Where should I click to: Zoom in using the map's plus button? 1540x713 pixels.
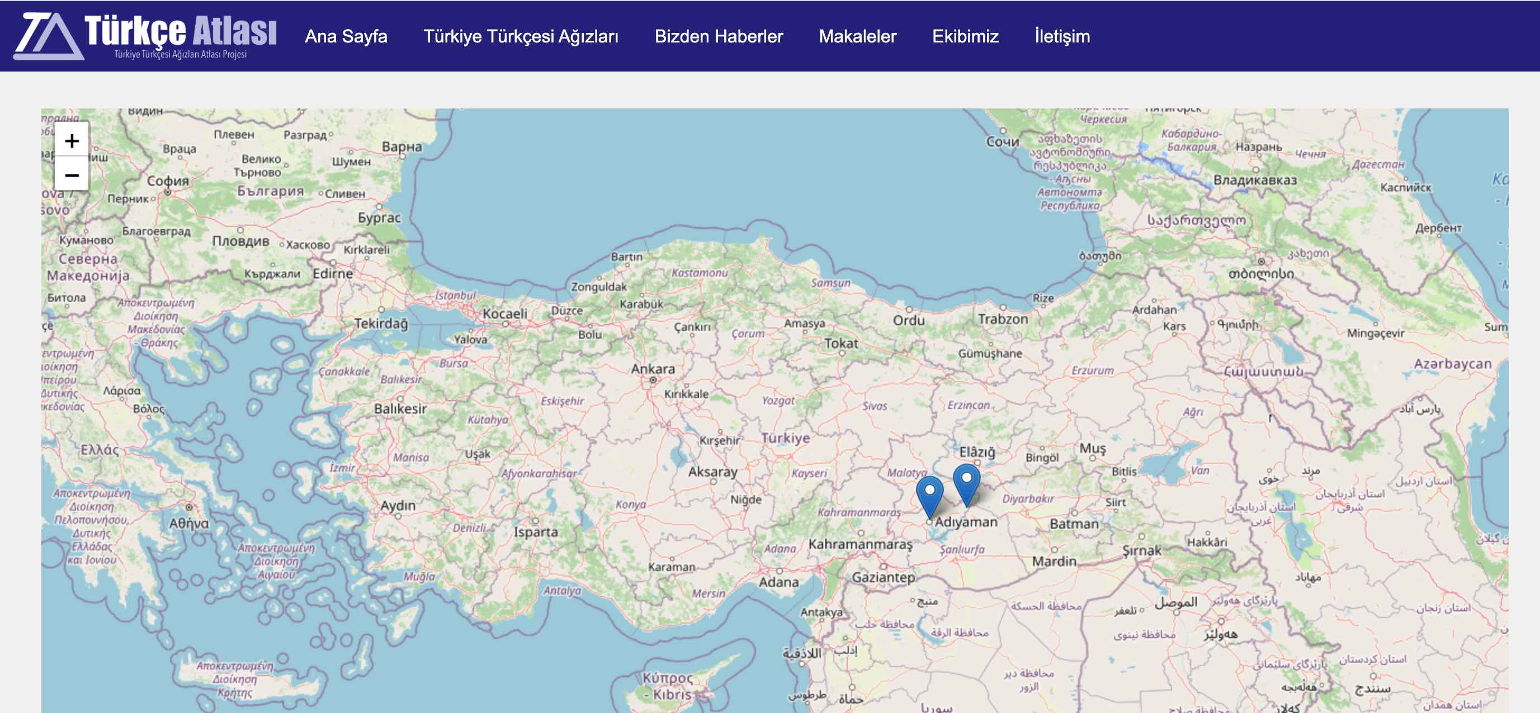pos(71,141)
